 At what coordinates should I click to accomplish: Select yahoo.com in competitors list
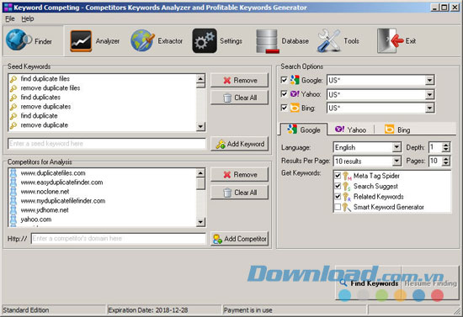36,219
